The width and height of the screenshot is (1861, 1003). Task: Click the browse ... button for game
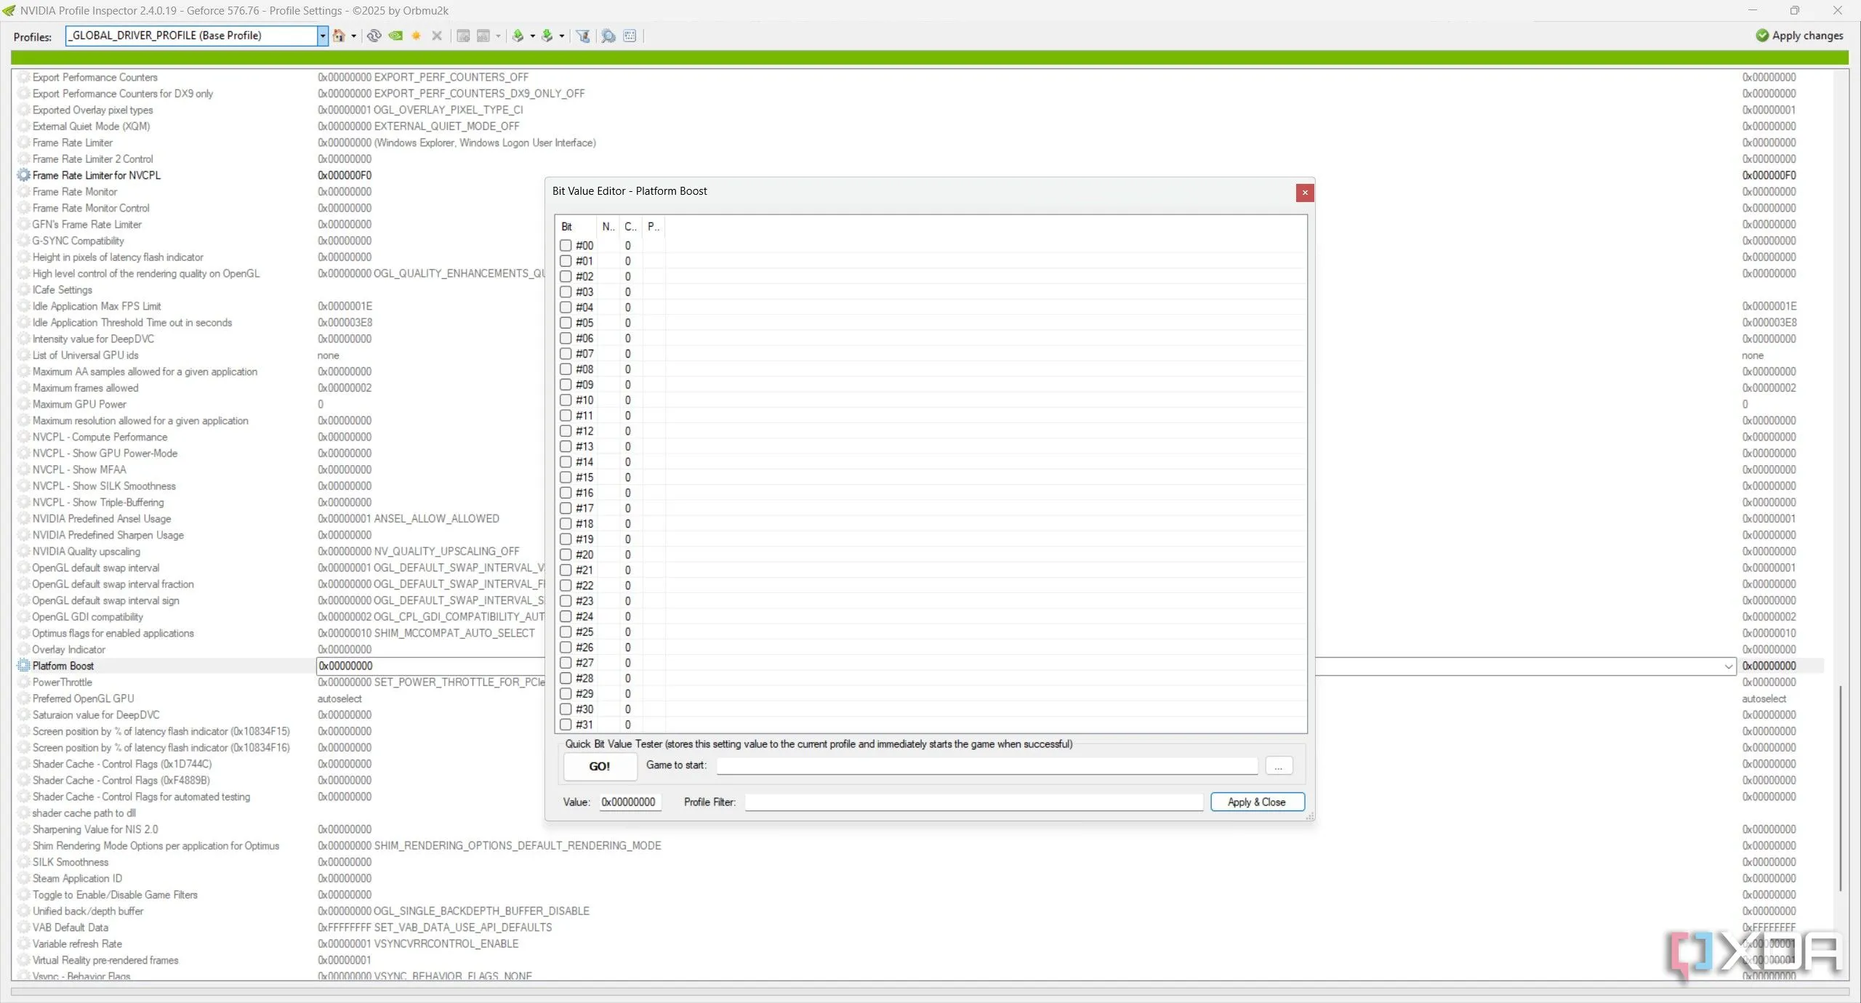[x=1279, y=766]
